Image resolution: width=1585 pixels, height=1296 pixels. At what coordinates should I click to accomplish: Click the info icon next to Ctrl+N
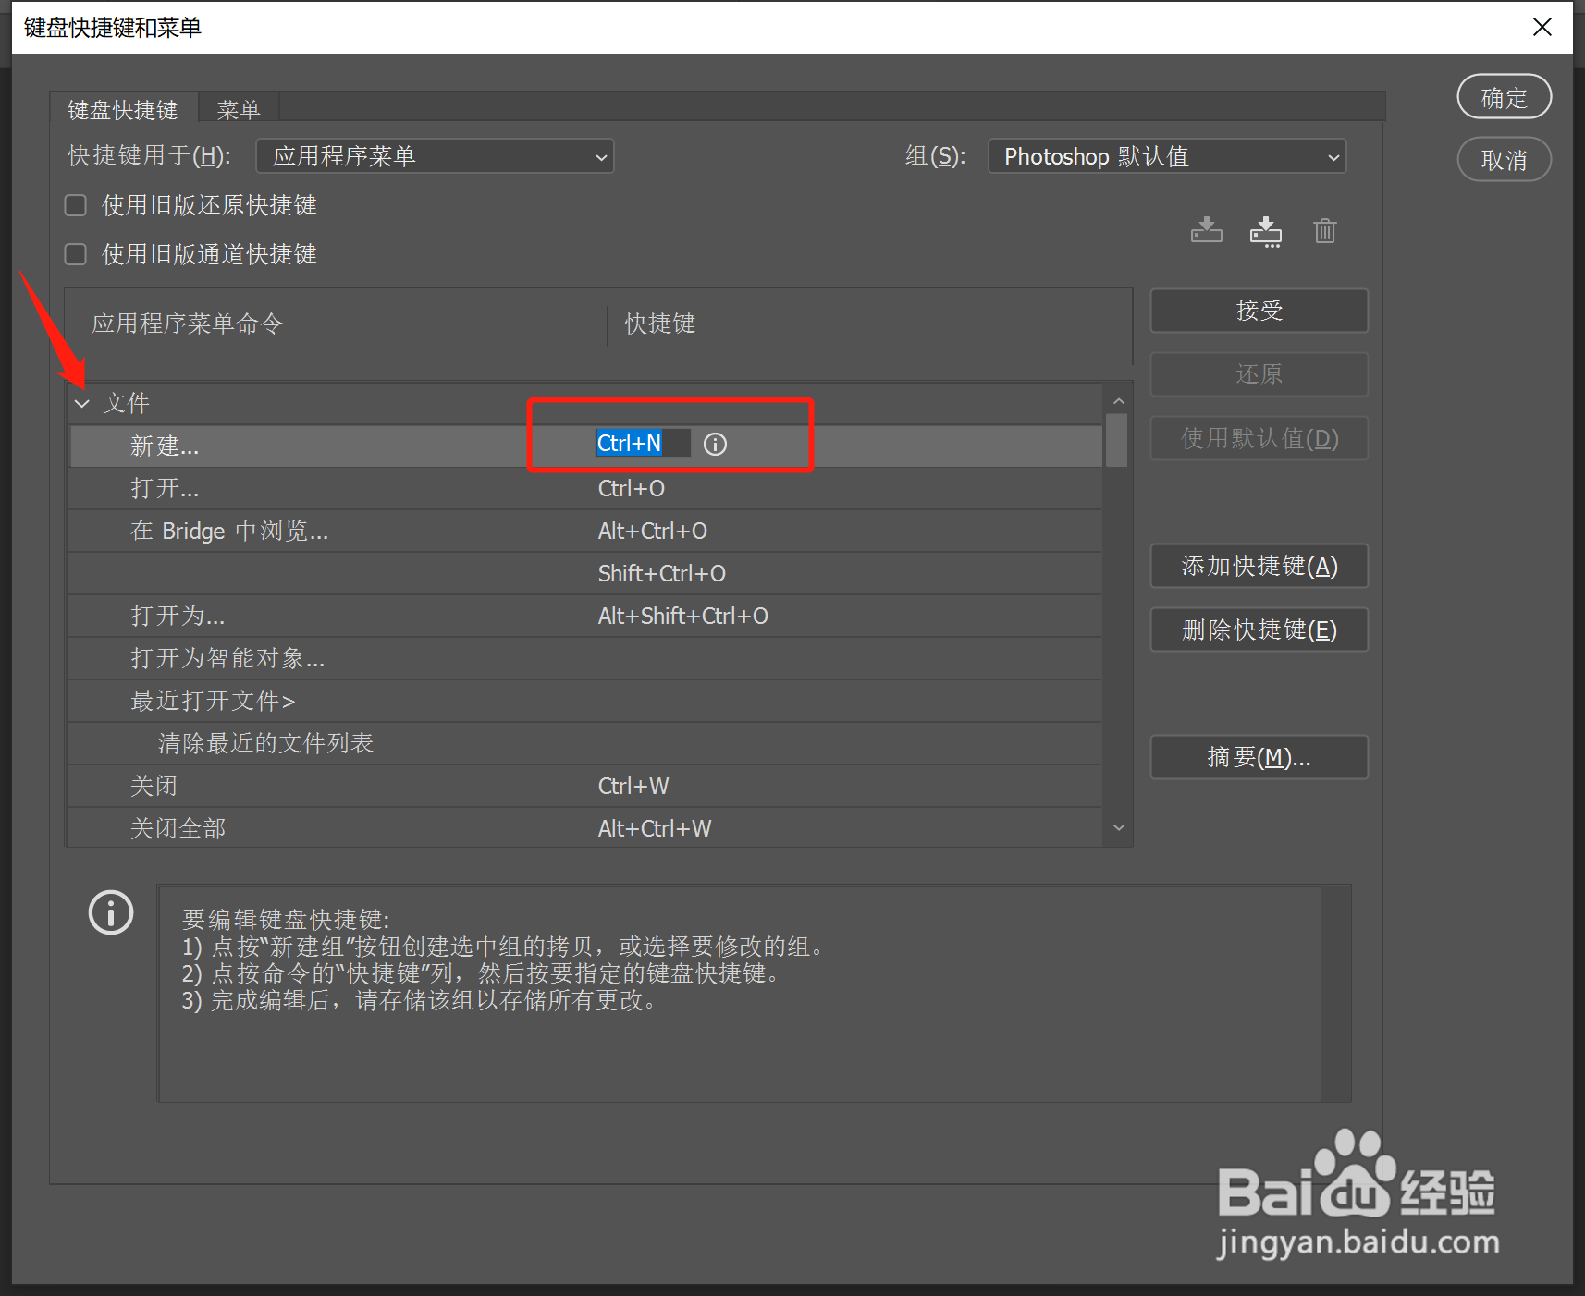[715, 445]
